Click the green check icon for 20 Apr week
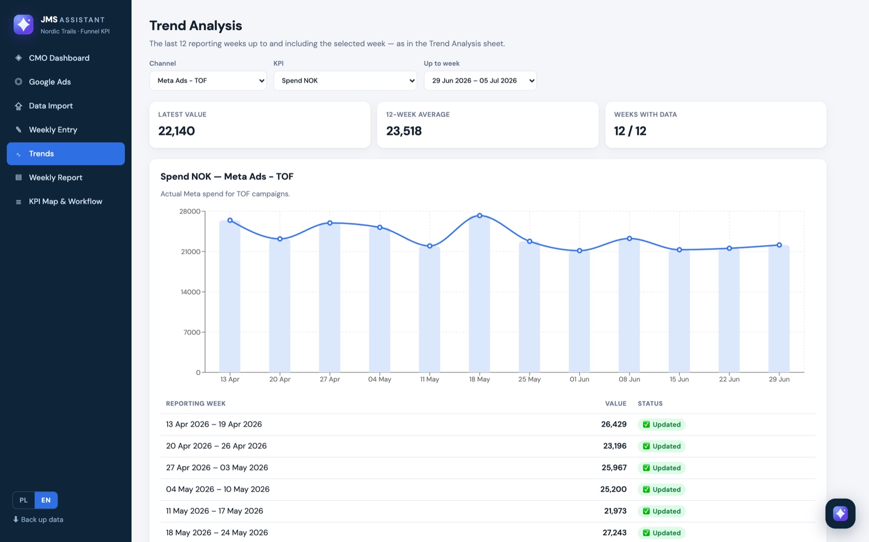 click(x=646, y=446)
